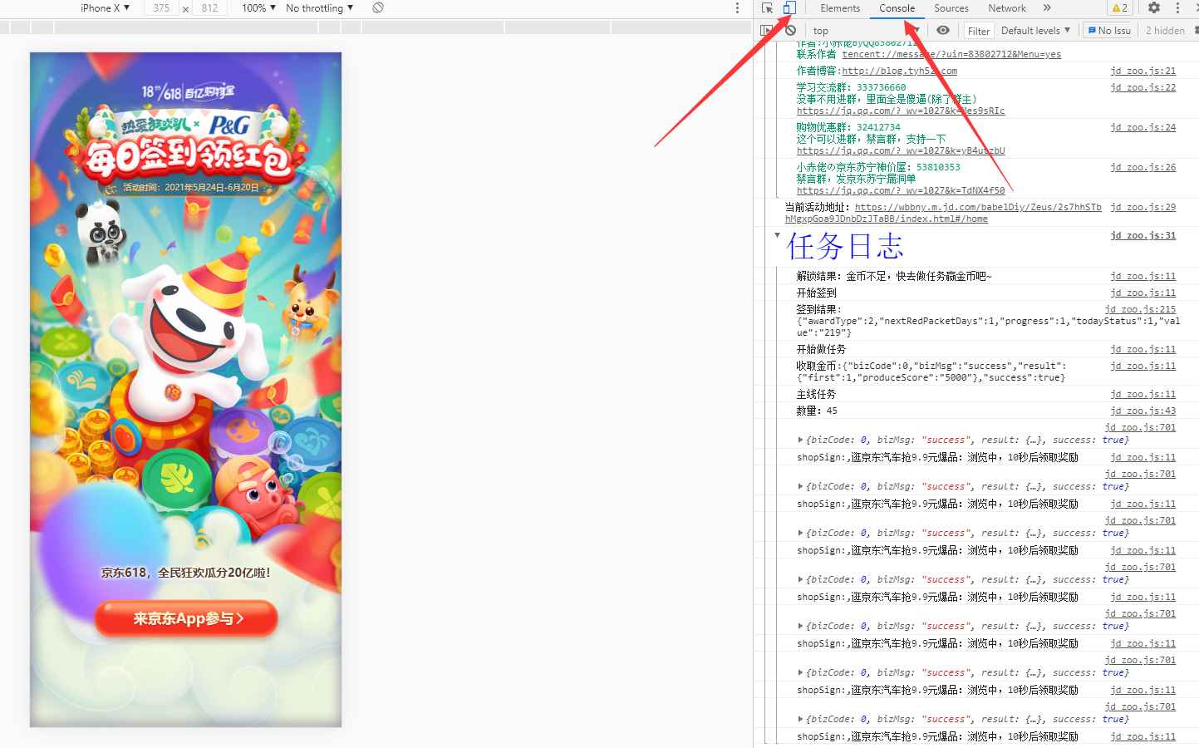Open source link jd_zoo.js:22

coord(1143,87)
